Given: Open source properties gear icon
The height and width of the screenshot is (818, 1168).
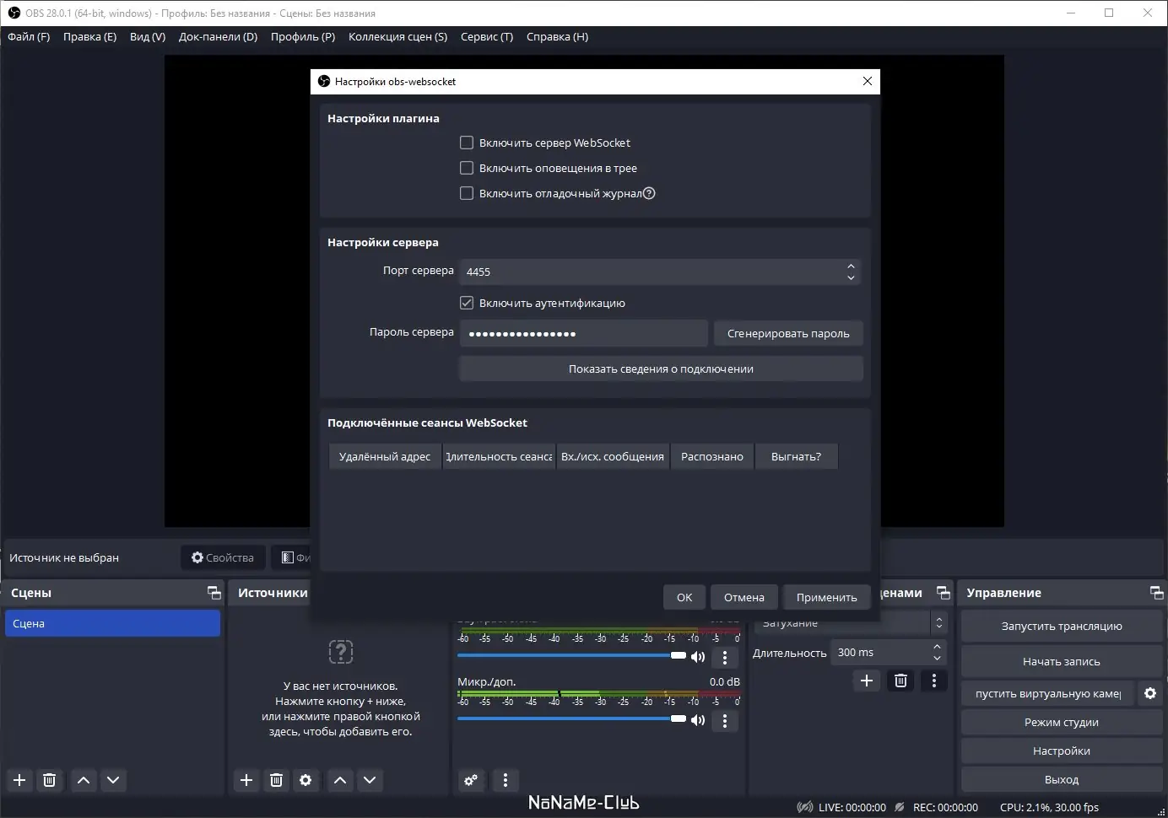Looking at the screenshot, I should click(306, 780).
